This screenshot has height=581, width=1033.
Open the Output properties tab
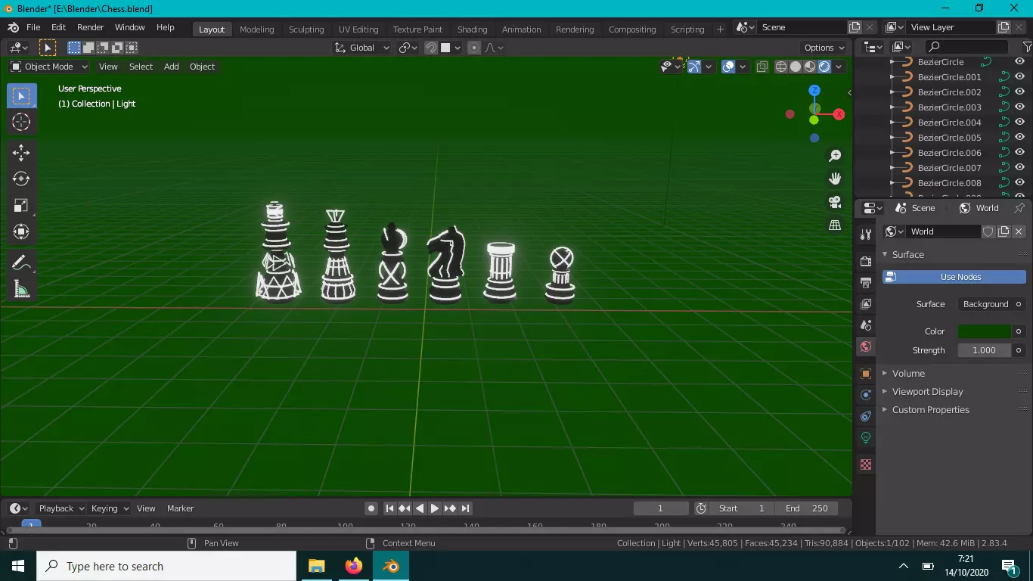tap(866, 282)
